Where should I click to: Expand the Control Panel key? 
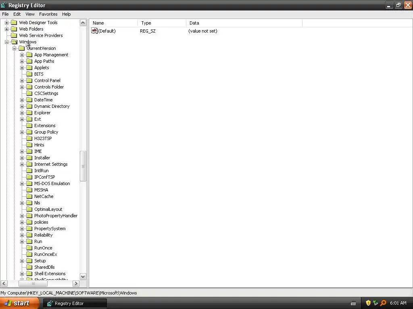coord(22,80)
